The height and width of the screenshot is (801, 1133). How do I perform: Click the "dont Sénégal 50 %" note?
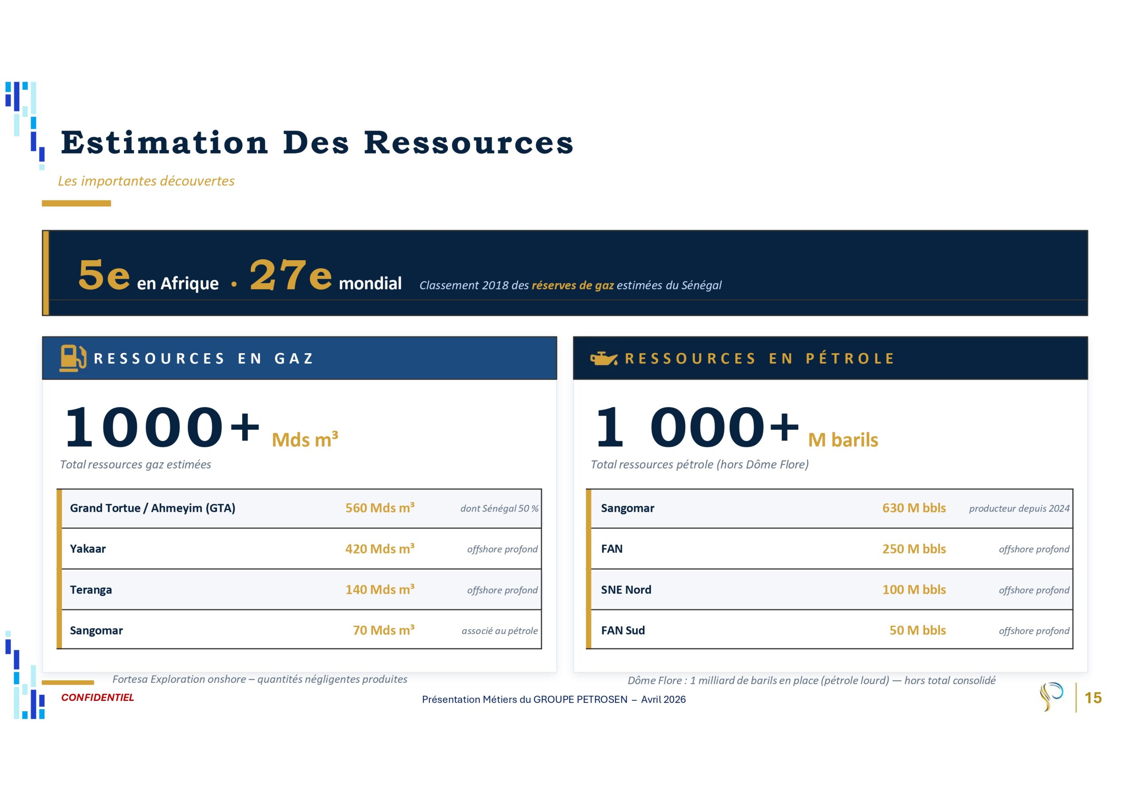(x=499, y=508)
